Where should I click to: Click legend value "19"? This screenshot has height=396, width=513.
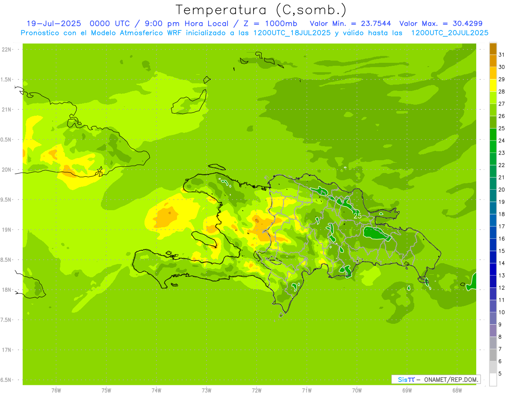tap(502, 202)
